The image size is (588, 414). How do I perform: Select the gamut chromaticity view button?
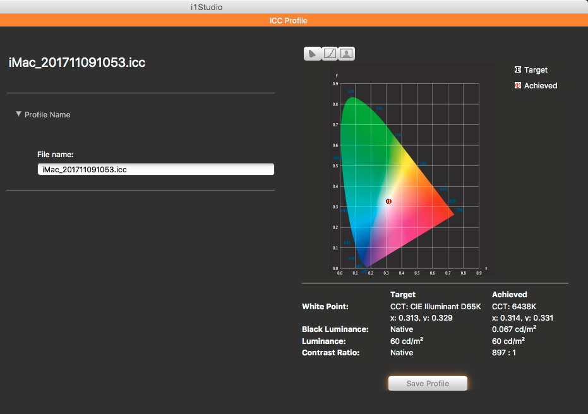(313, 54)
